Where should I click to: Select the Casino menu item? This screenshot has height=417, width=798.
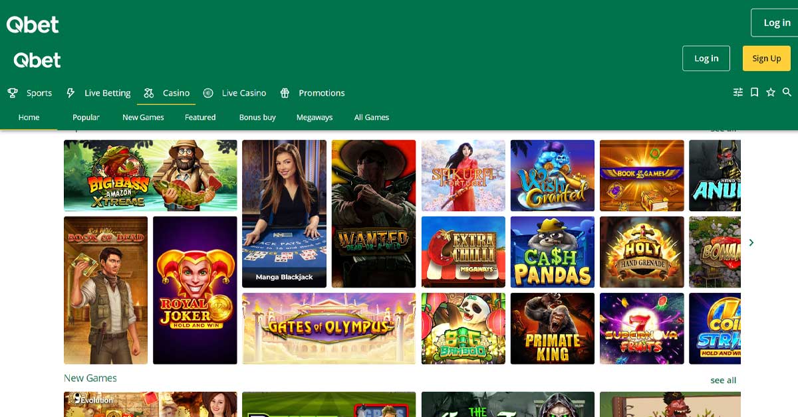tap(176, 93)
